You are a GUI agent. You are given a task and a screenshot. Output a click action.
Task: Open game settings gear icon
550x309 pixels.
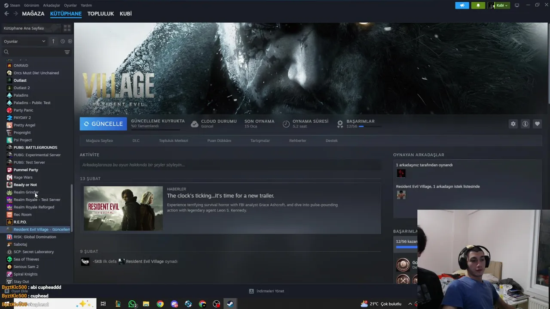click(x=513, y=124)
